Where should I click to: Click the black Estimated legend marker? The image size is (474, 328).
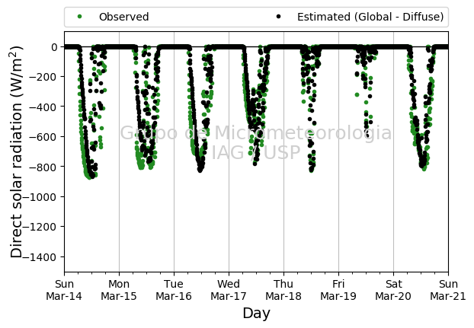[x=278, y=17]
